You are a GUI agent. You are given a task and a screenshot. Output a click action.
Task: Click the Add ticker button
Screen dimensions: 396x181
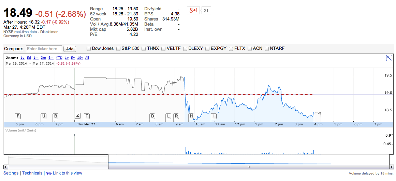70,49
